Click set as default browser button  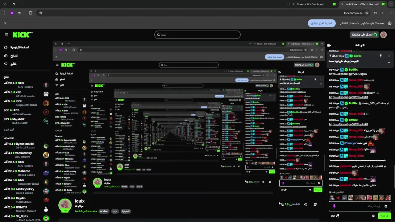[x=322, y=23]
